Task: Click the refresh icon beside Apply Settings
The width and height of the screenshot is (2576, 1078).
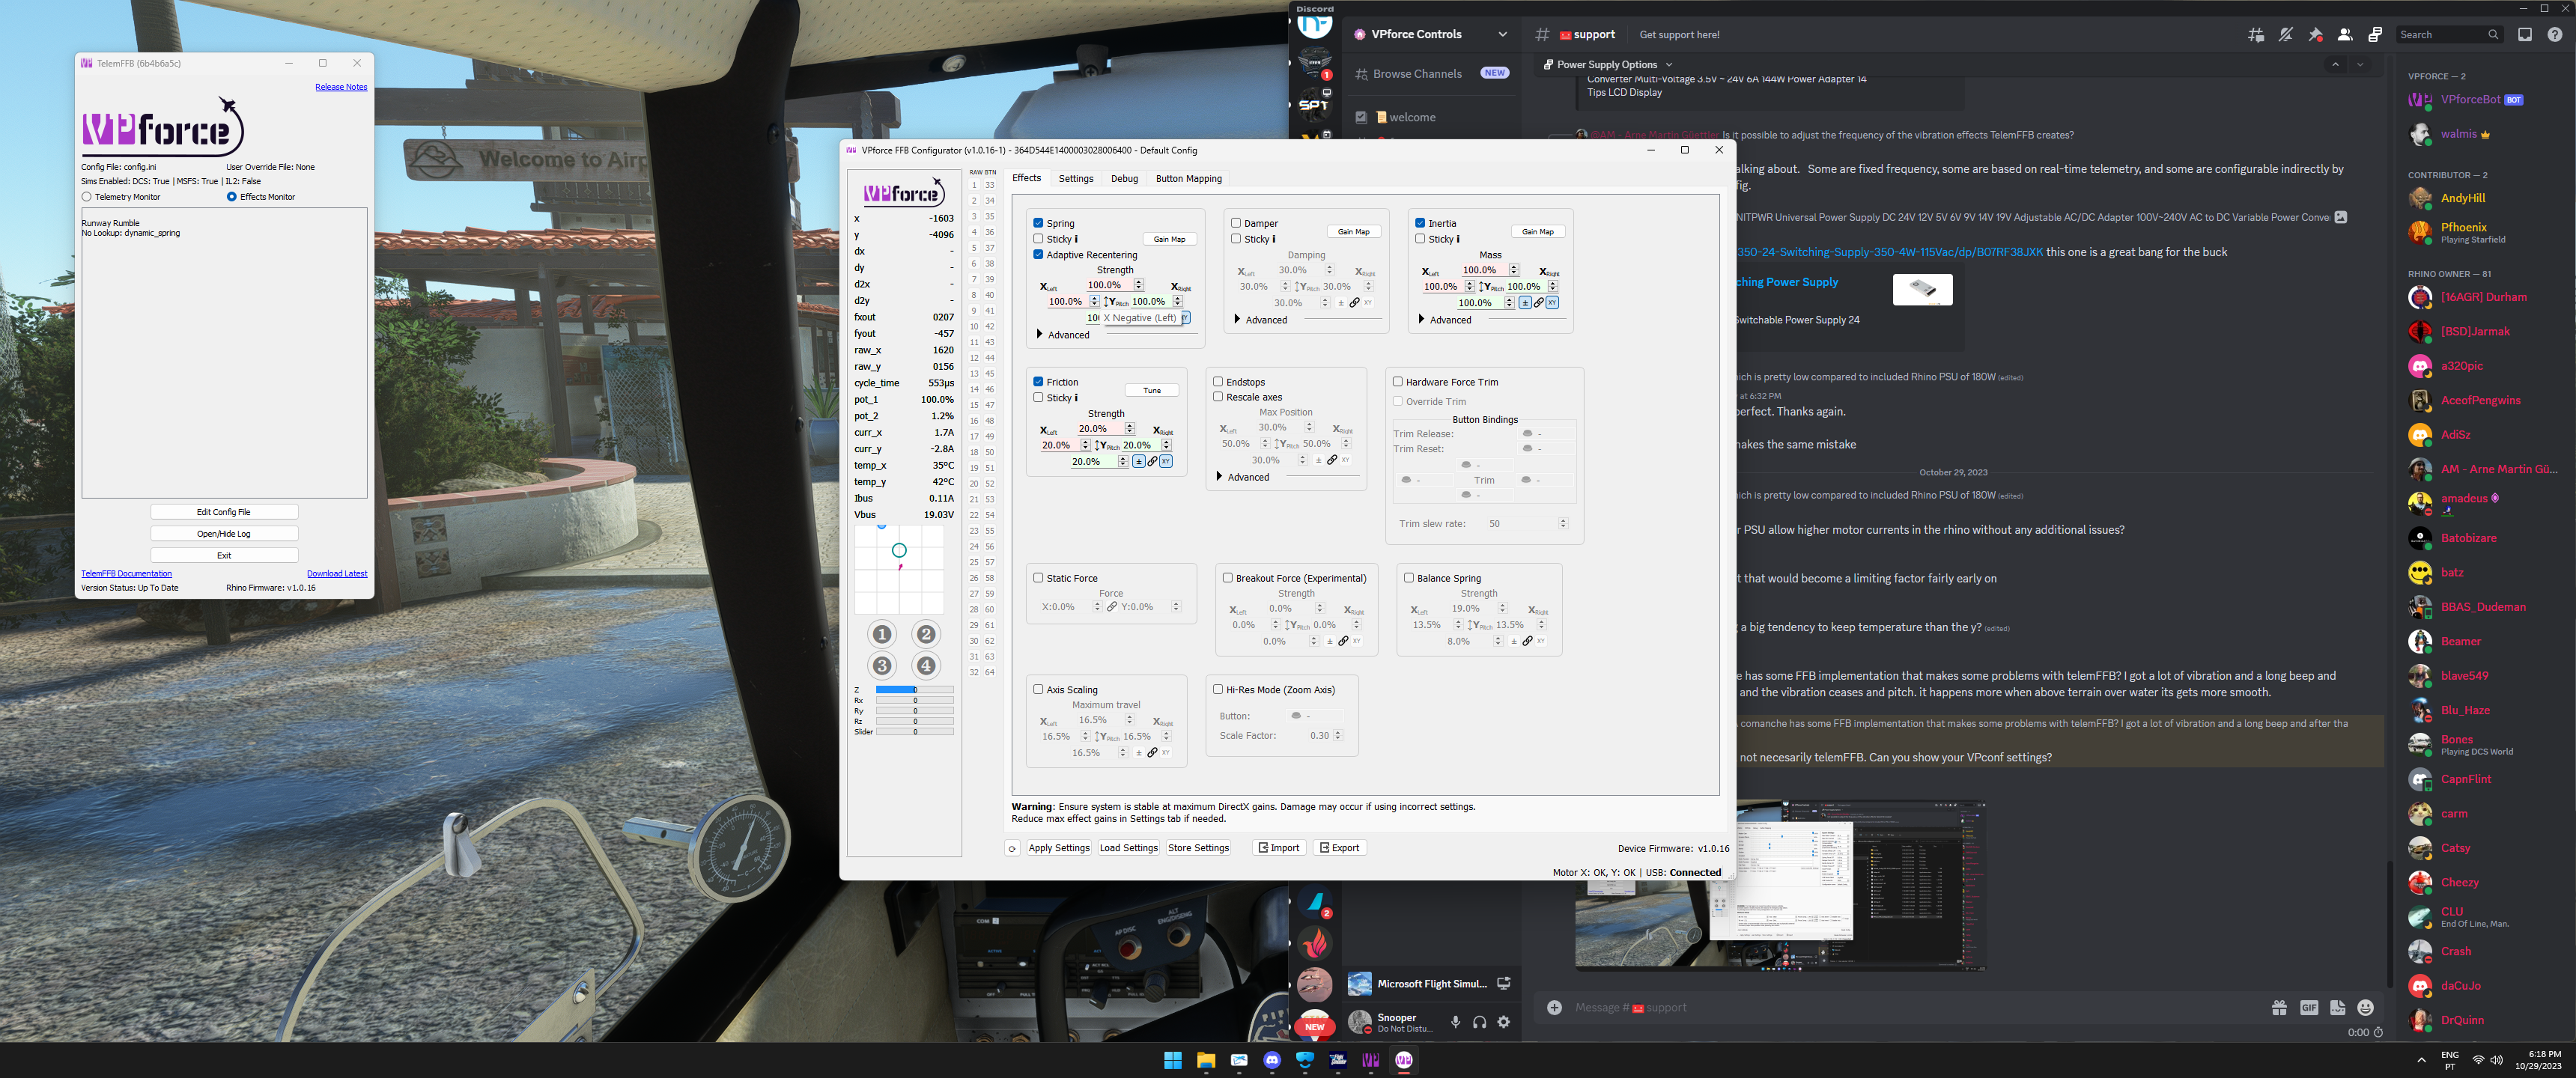Action: pyautogui.click(x=1012, y=848)
